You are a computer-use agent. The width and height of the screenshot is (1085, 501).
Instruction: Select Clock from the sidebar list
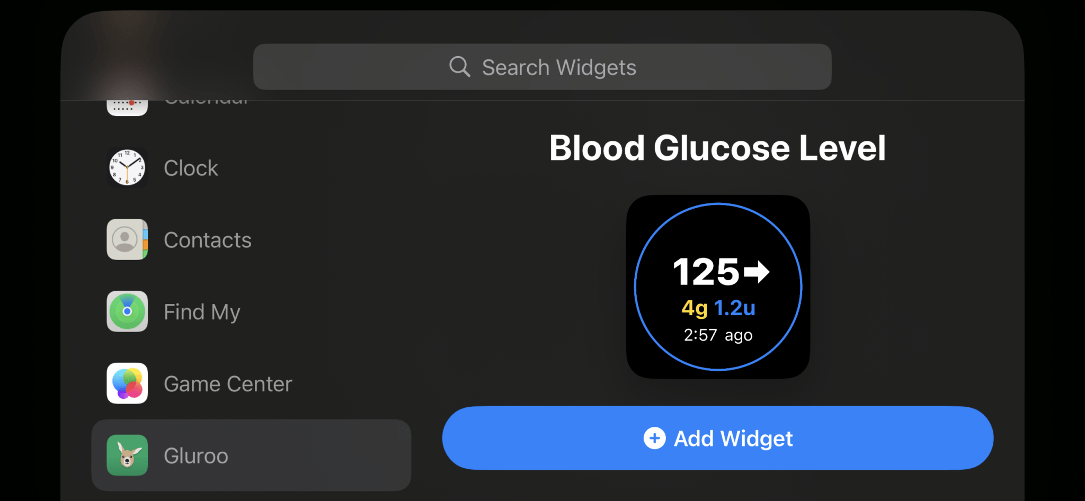tap(191, 168)
